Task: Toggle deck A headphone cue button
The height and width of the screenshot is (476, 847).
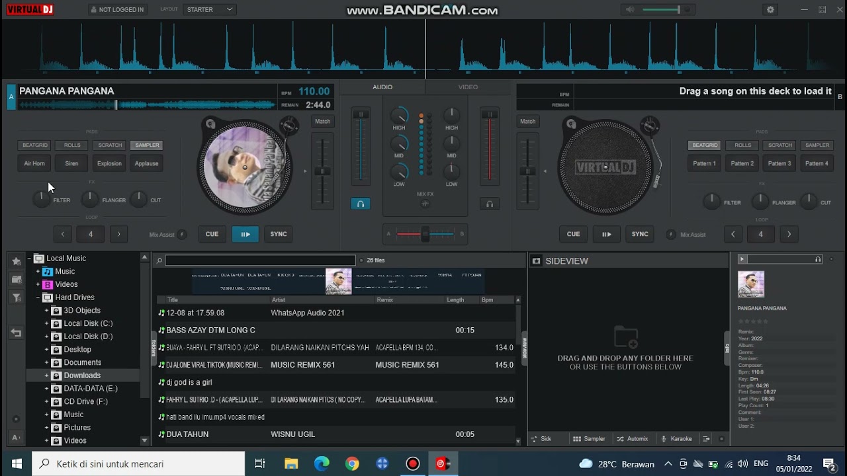Action: point(361,204)
